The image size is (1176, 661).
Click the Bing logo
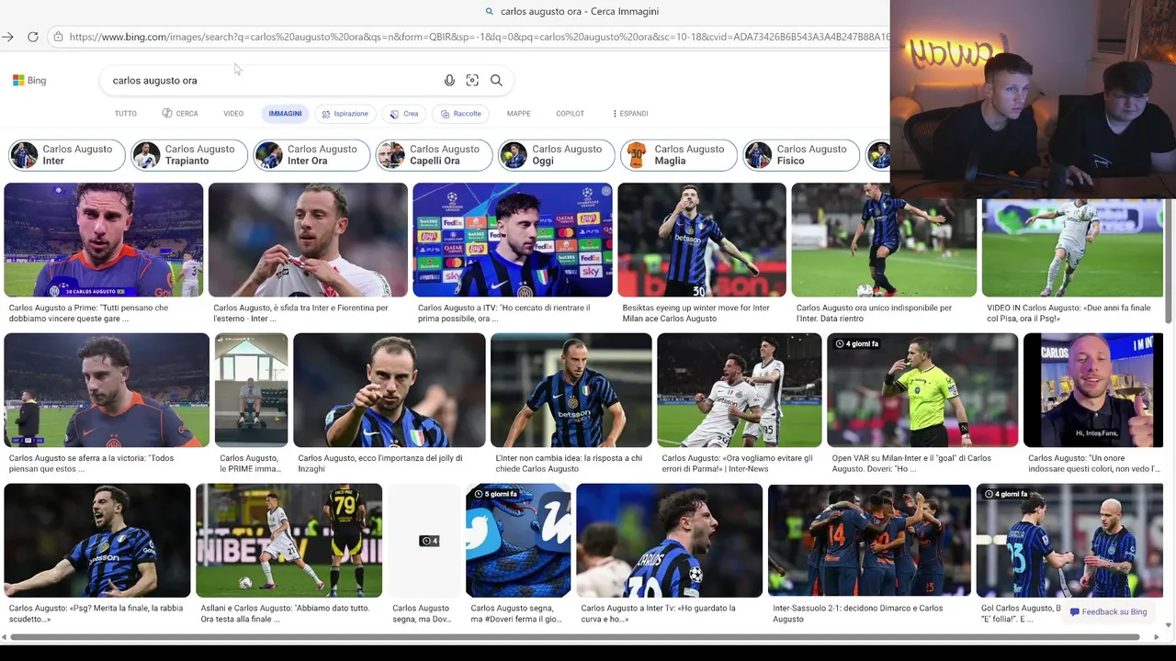(29, 81)
